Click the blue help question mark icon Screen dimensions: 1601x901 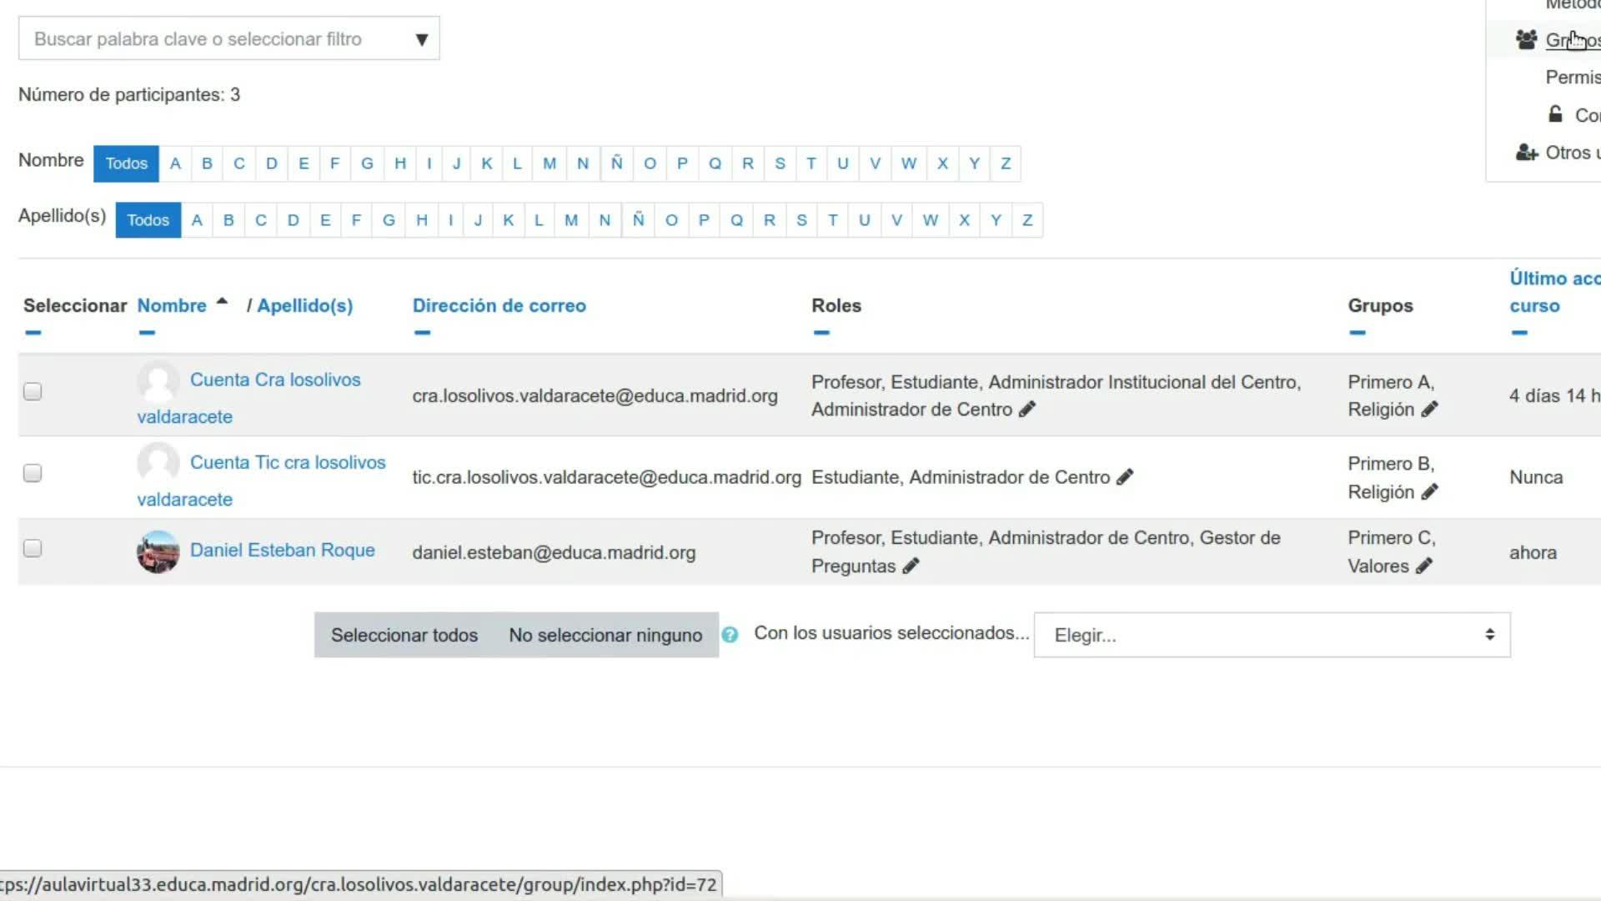(x=730, y=635)
